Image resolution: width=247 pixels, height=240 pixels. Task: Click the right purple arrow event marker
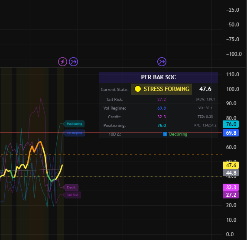pos(162,62)
